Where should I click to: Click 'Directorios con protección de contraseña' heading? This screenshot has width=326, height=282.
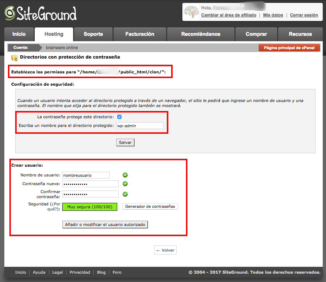pos(70,57)
